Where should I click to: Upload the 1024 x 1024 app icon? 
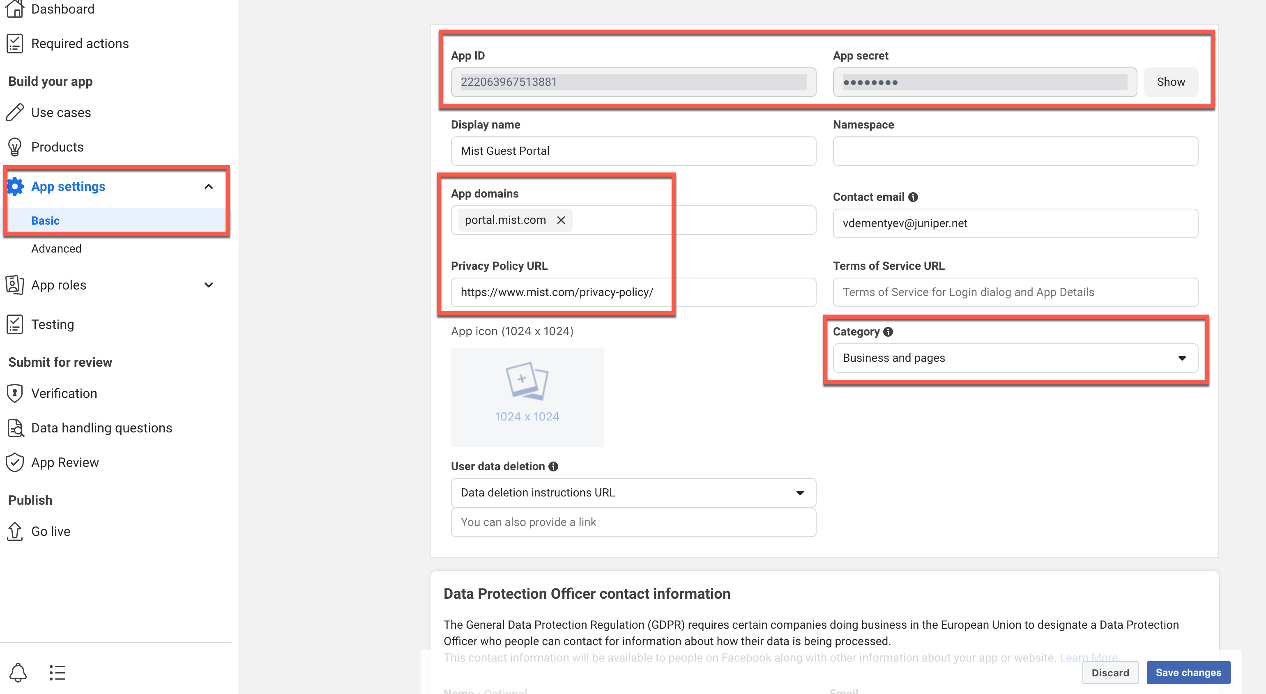pos(527,397)
